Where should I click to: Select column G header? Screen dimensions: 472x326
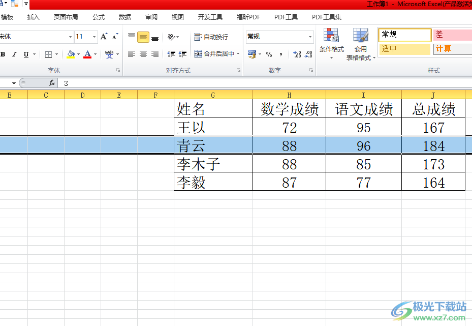[213, 95]
